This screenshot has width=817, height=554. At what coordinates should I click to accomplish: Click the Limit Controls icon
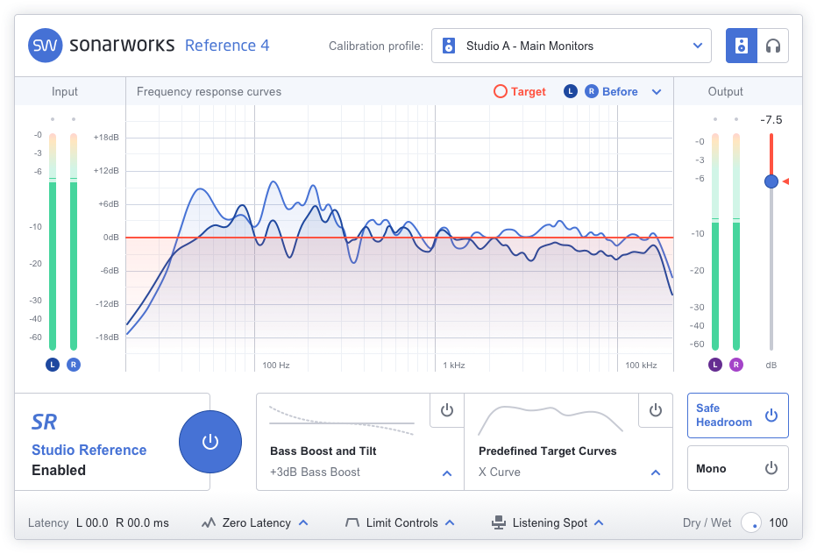(352, 522)
